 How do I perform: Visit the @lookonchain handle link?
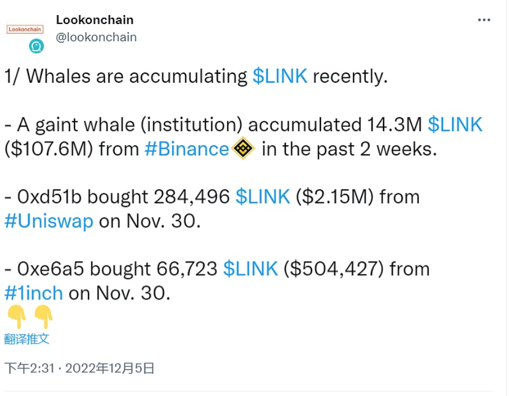96,37
